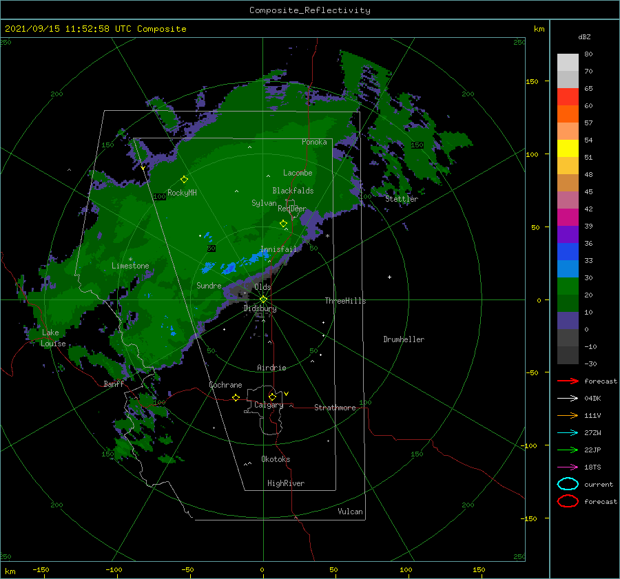Click the Didsbury label

(260, 308)
